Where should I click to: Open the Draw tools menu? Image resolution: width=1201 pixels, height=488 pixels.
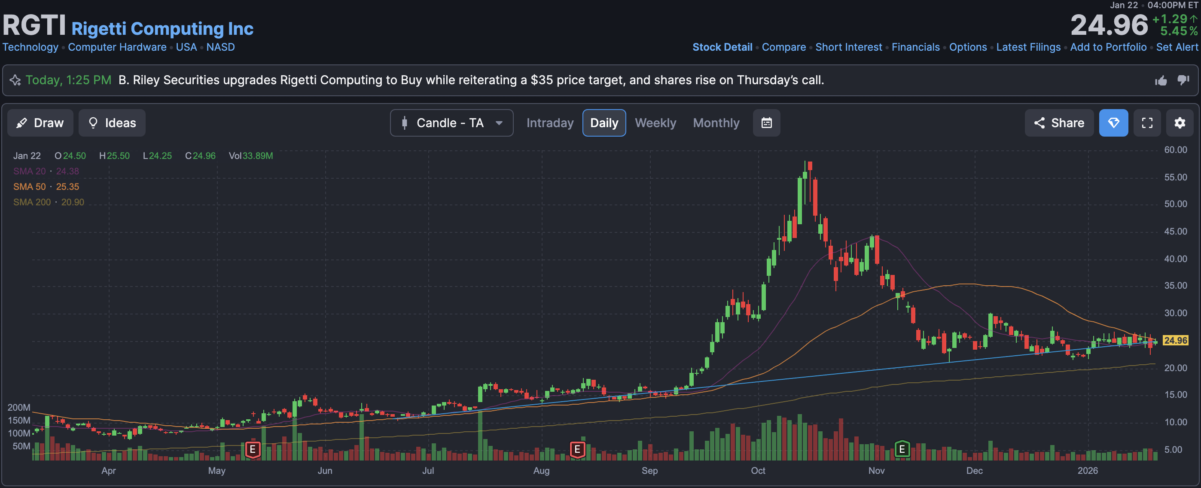pyautogui.click(x=40, y=123)
